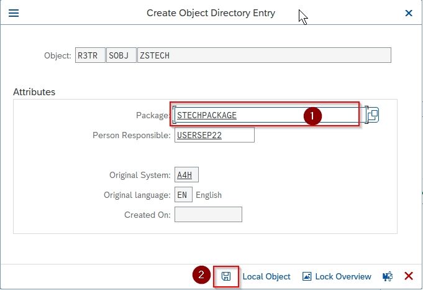This screenshot has height=290, width=423.
Task: Close the Create Object Directory Entry dialog
Action: coord(409,13)
